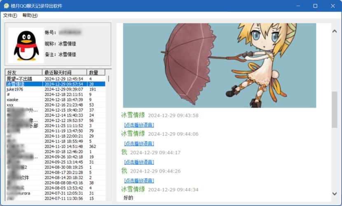The image size is (342, 206).
Task: Open the 文件(F) menu
Action: pyautogui.click(x=10, y=15)
